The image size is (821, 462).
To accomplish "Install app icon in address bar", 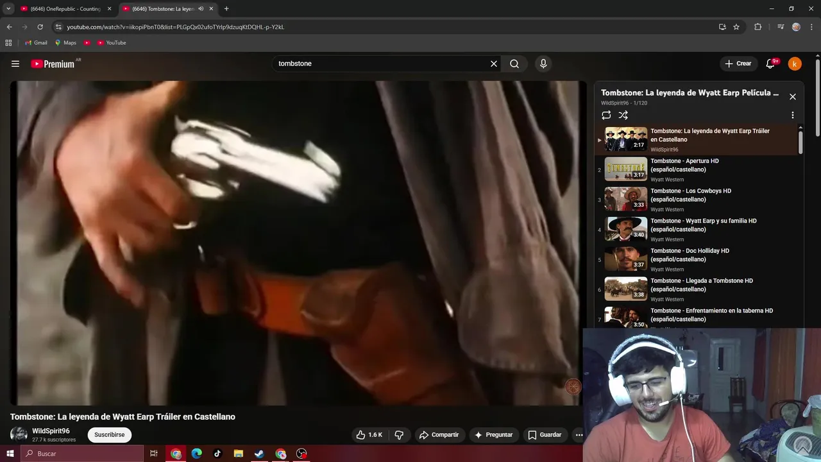I will pos(722,27).
